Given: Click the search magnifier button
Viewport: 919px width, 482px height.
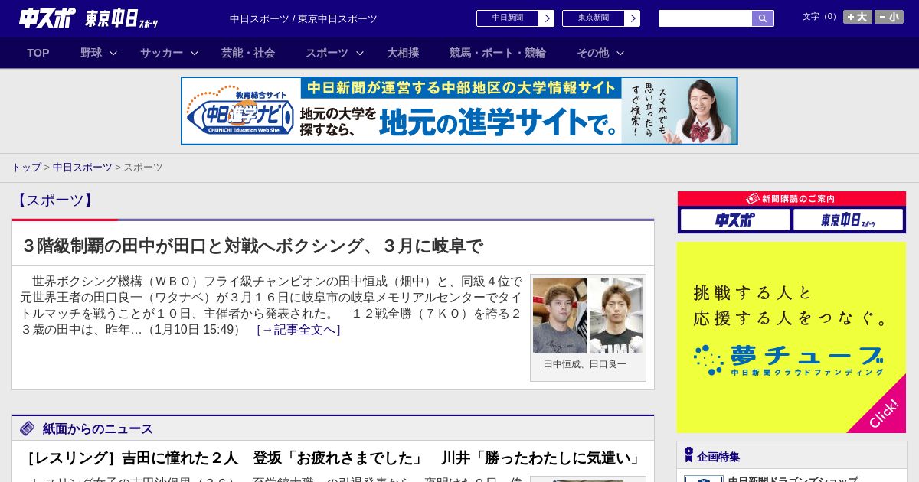Looking at the screenshot, I should 763,18.
